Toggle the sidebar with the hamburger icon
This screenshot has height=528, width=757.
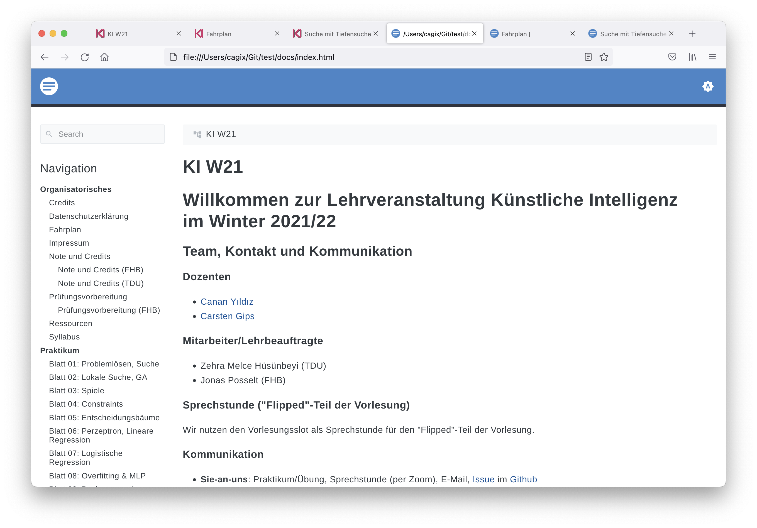(x=49, y=86)
